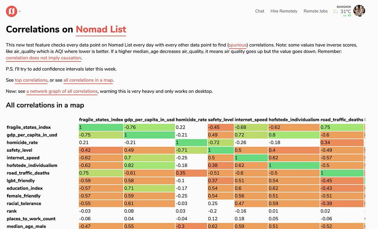The height and width of the screenshot is (229, 378).
Task: Select the internet_speed row label
Action: click(x=23, y=158)
